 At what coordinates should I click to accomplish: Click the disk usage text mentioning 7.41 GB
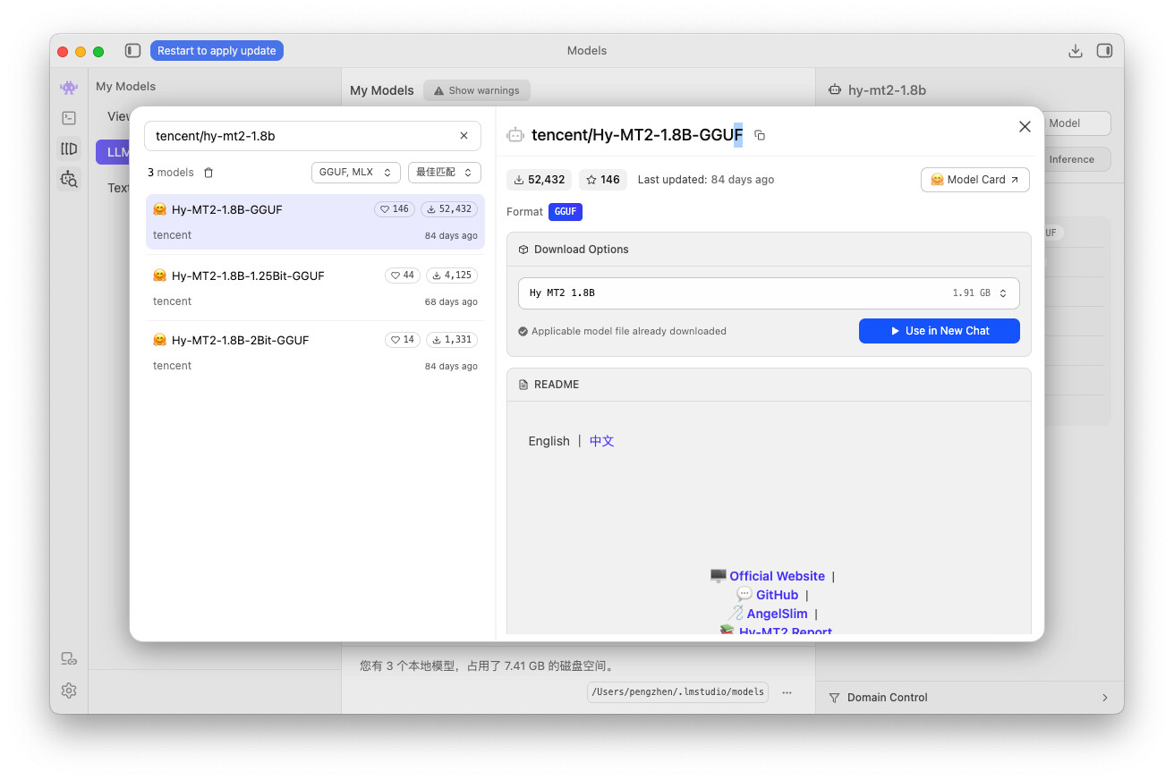(487, 666)
